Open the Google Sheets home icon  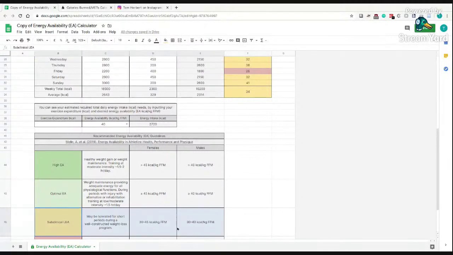pos(8,28)
